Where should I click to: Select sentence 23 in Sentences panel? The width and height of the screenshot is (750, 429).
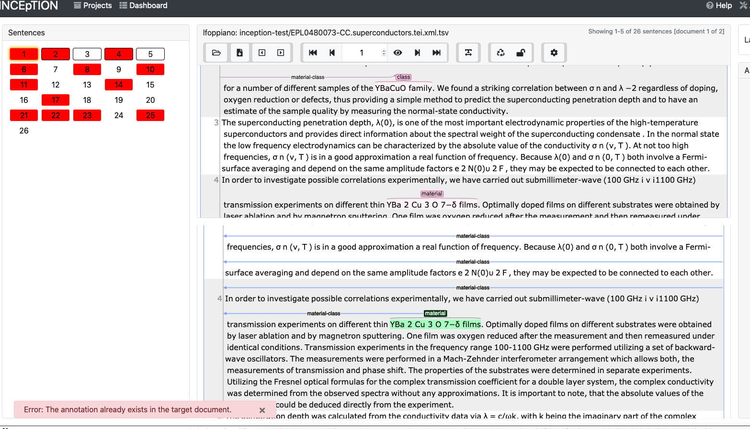[x=87, y=115]
